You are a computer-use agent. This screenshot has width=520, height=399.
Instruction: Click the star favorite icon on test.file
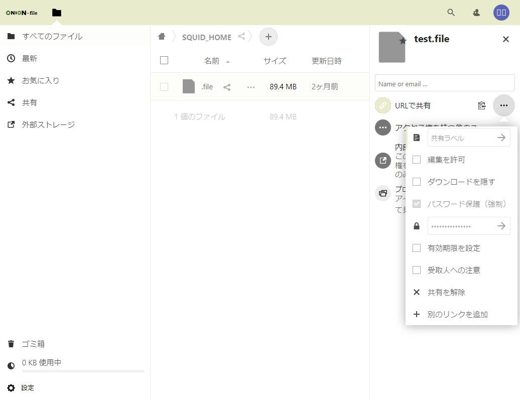pyautogui.click(x=403, y=41)
